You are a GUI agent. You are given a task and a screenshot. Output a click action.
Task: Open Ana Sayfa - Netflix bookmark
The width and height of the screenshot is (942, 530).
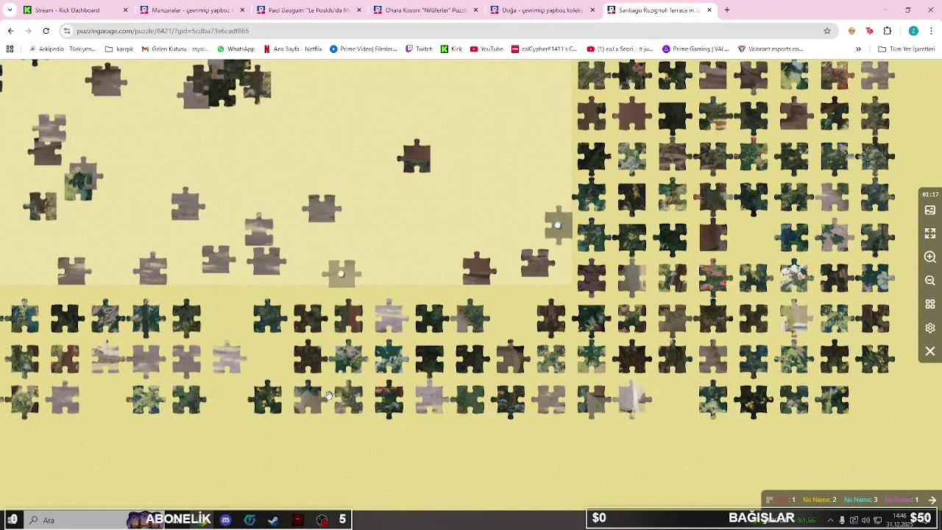coord(293,49)
